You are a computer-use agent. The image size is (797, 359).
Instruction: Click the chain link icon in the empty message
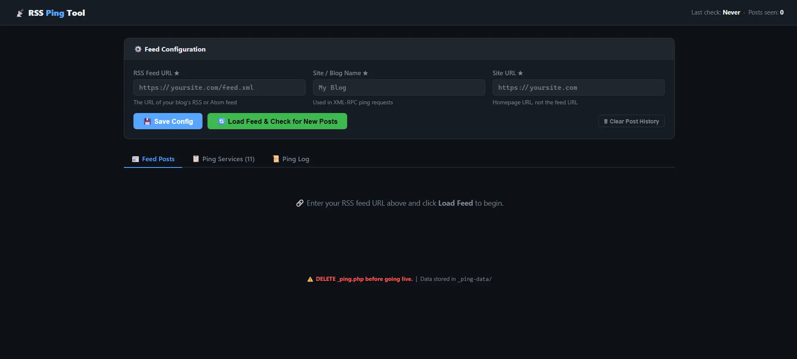pyautogui.click(x=300, y=203)
